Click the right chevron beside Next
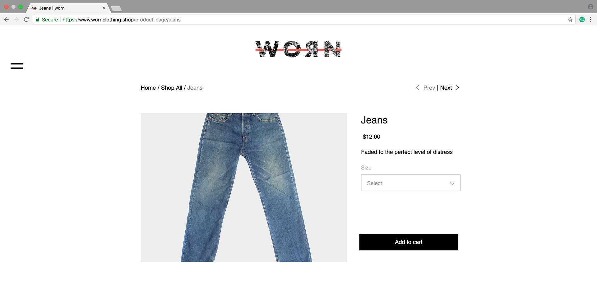This screenshot has height=283, width=597. click(457, 88)
